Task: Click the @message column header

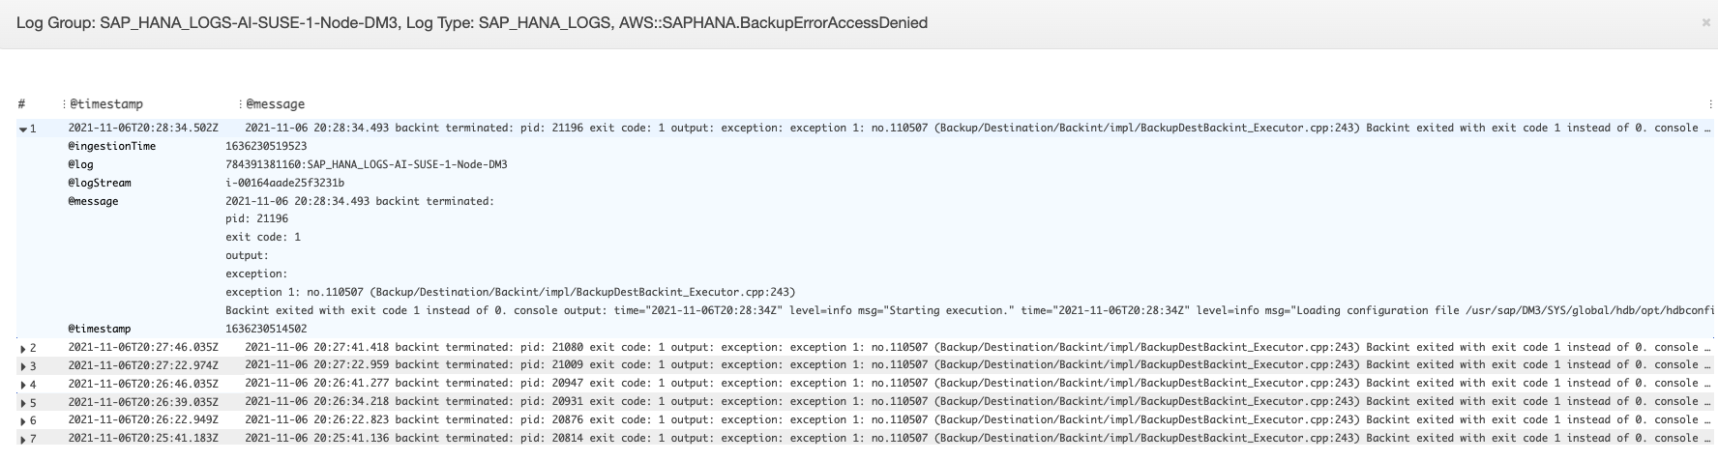Action: [276, 104]
